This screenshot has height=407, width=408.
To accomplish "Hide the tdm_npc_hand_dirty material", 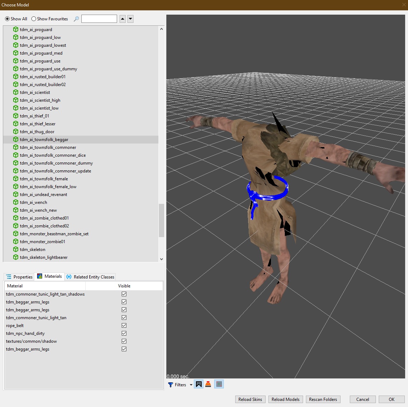I will [124, 333].
